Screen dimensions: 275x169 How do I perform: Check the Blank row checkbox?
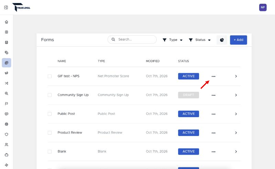coord(49,151)
